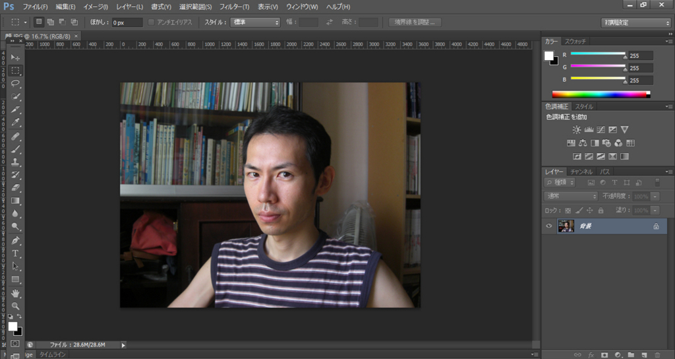The image size is (675, 359).
Task: Select the Rectangular Marquee tool
Action: point(16,70)
